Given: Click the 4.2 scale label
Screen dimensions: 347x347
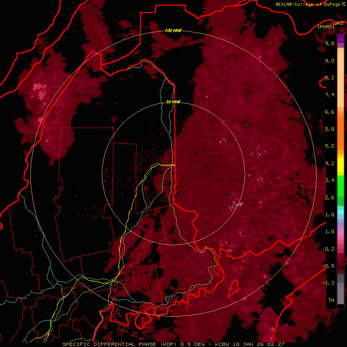Looking at the screenshot, I should (x=330, y=163).
